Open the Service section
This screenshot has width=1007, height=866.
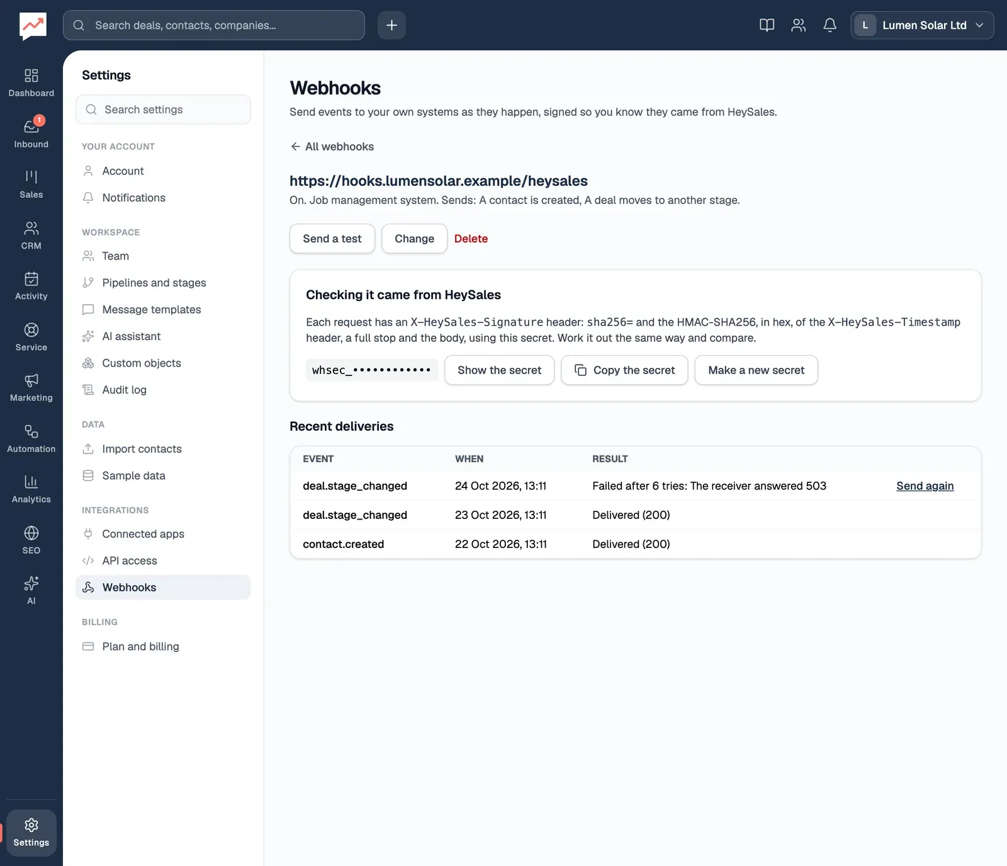click(31, 337)
